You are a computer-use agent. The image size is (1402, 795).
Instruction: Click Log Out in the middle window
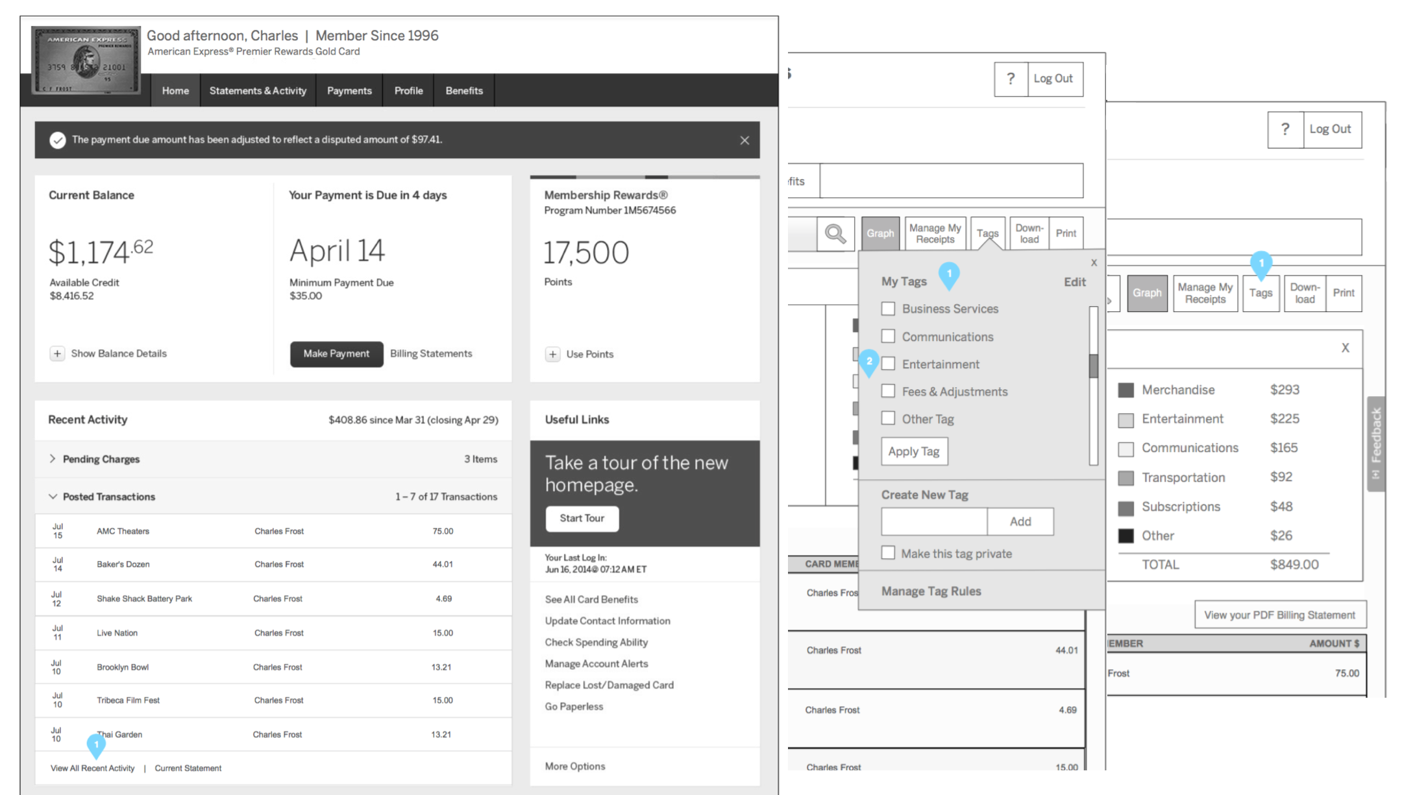tap(1055, 78)
